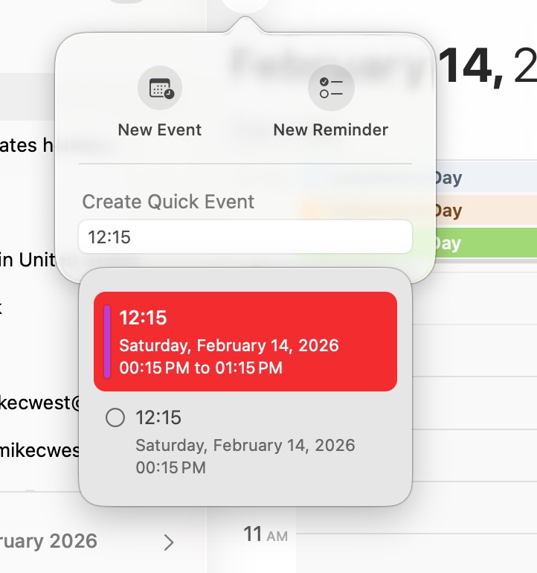This screenshot has height=573, width=537.
Task: Select the kecwest@ account in the sidebar
Action: tap(40, 403)
